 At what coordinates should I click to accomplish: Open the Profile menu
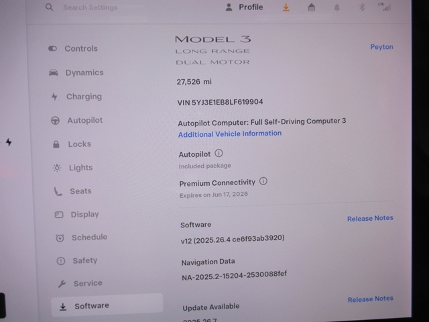coord(244,7)
